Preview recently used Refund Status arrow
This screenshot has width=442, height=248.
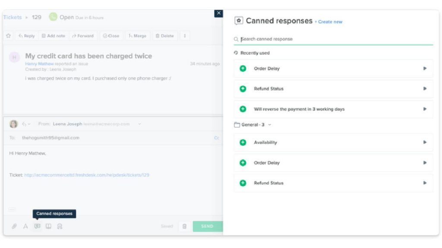pyautogui.click(x=425, y=89)
